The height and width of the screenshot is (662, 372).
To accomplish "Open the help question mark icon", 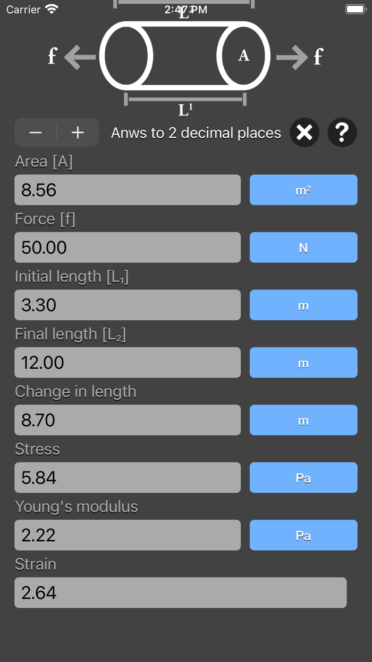I will [x=342, y=133].
